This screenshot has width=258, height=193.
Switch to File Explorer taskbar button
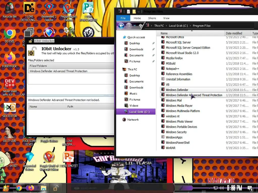[43, 188]
